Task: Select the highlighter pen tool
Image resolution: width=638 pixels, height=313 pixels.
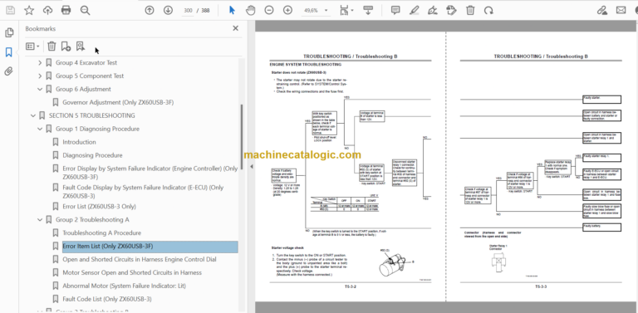Action: click(x=415, y=10)
